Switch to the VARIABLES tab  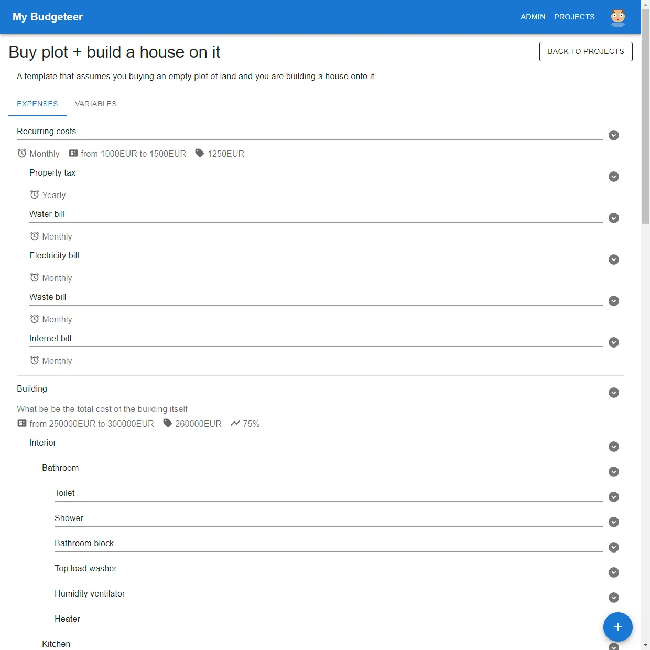96,104
